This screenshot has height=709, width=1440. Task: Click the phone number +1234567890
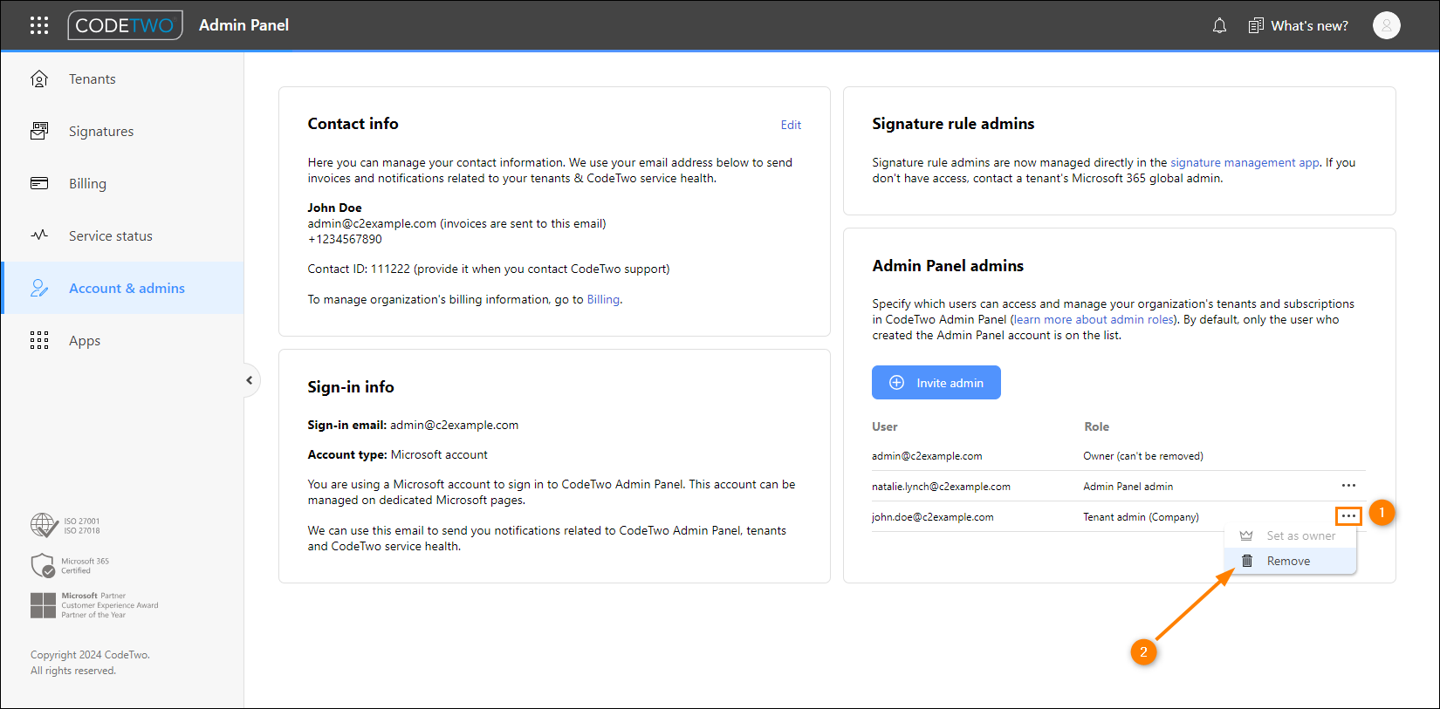click(x=345, y=239)
